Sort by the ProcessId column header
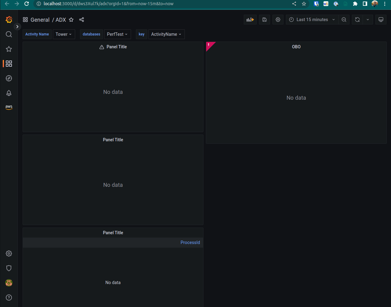The width and height of the screenshot is (391, 307). (x=190, y=242)
